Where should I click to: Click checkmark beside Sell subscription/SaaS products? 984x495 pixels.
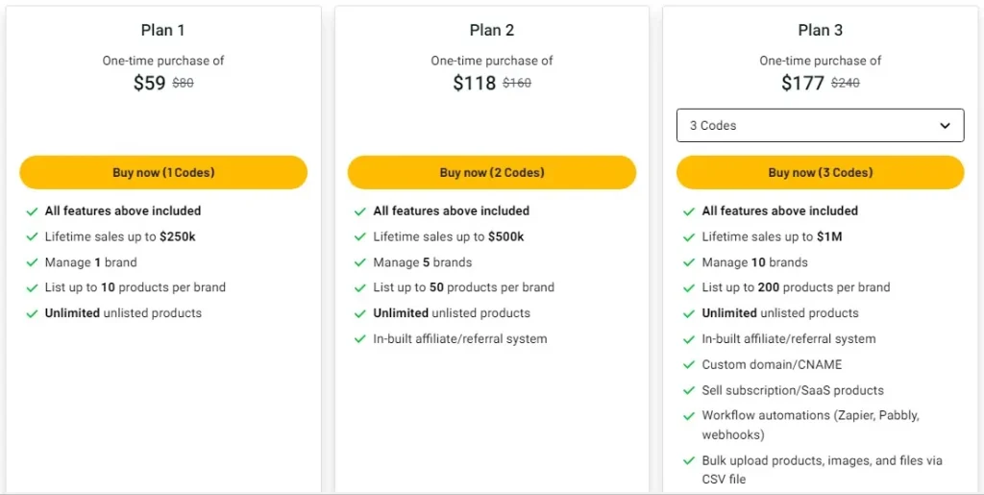[689, 391]
